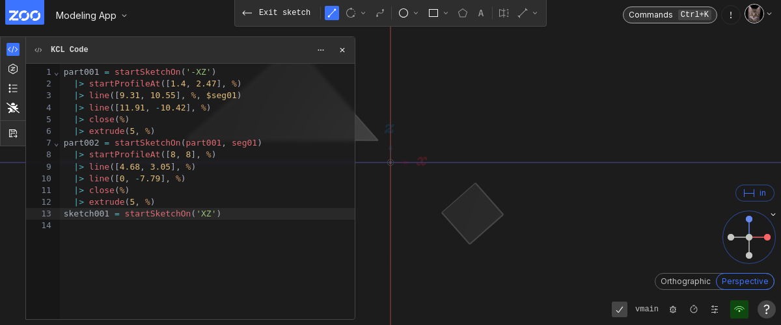This screenshot has height=325, width=781.
Task: Open the circle tool dropdown arrow
Action: pyautogui.click(x=416, y=13)
